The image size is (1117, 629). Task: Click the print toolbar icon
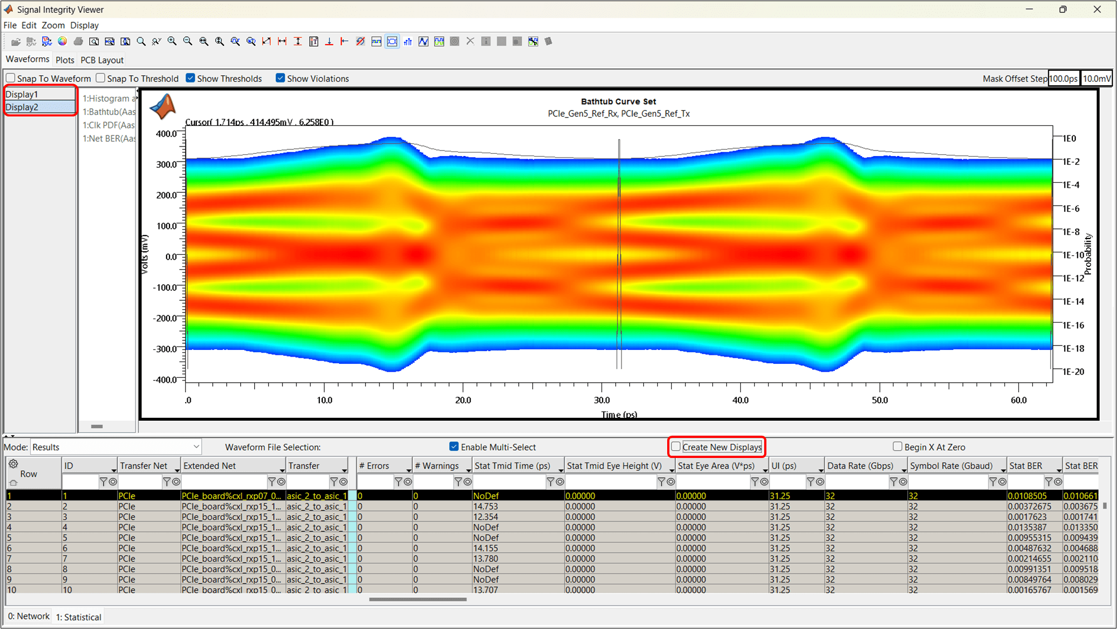pyautogui.click(x=79, y=41)
